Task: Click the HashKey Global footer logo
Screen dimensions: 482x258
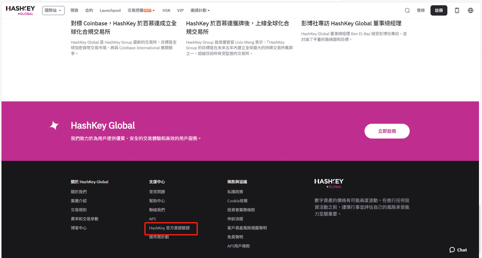Action: tap(329, 183)
